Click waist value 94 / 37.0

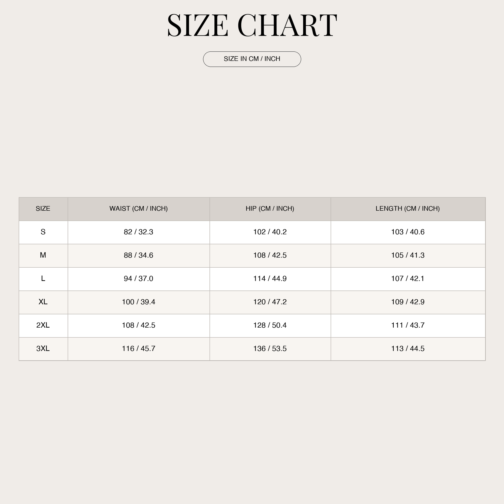(x=139, y=279)
